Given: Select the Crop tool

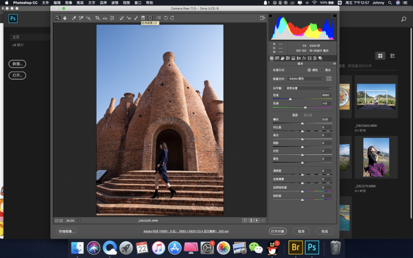Looking at the screenshot, I should coord(97,18).
